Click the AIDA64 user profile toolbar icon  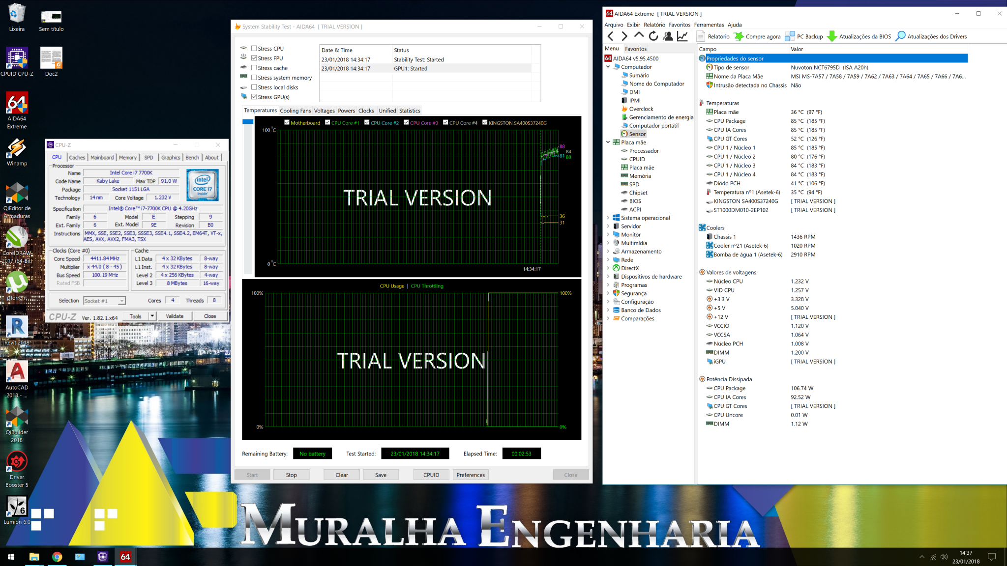pyautogui.click(x=668, y=36)
